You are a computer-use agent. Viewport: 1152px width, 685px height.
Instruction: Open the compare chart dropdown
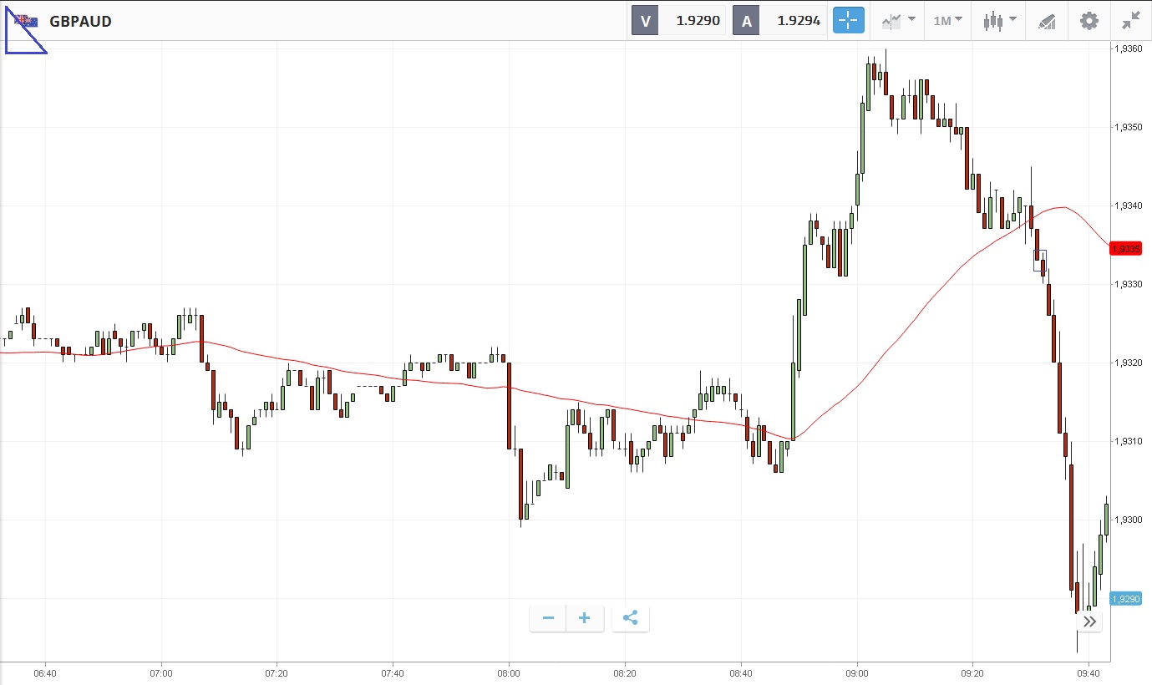click(x=898, y=21)
